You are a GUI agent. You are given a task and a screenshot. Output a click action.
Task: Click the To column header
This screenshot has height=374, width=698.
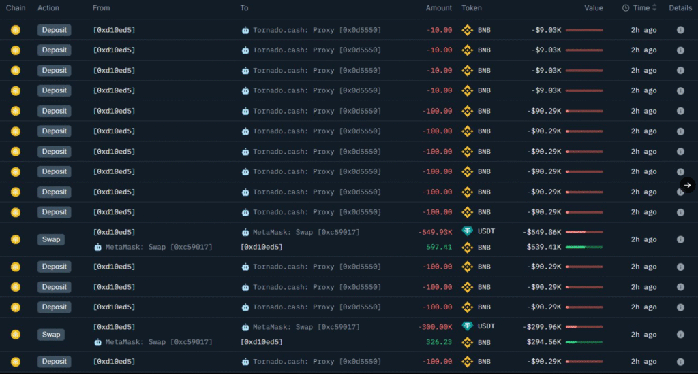[x=244, y=8]
